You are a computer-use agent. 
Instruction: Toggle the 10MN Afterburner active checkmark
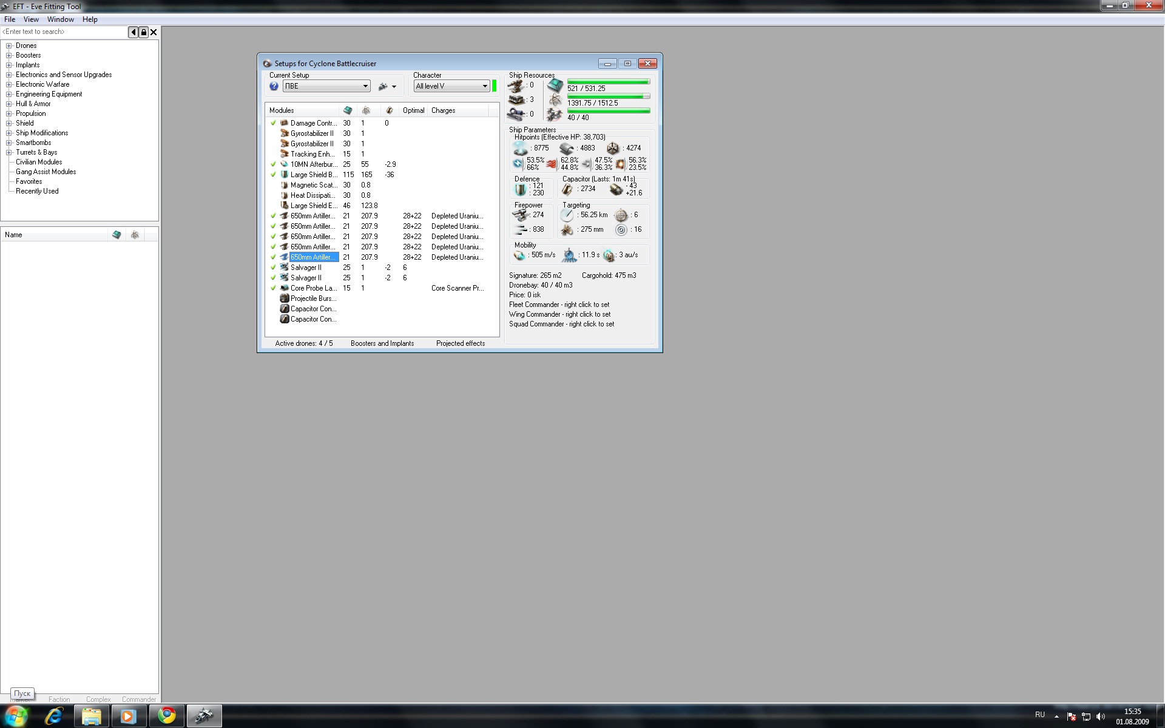[273, 164]
